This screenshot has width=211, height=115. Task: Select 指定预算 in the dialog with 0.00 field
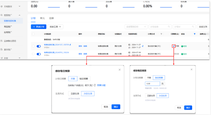[159, 78]
